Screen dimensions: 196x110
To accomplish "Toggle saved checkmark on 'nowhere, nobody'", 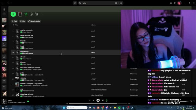I will (21, 32).
